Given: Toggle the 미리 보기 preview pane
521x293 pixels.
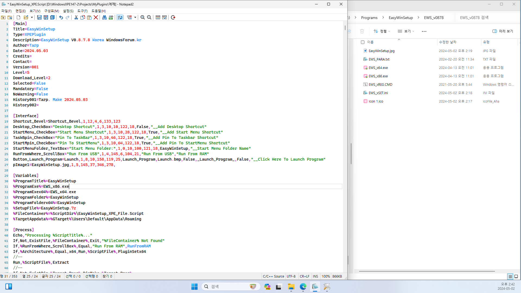Looking at the screenshot, I should click(x=503, y=31).
